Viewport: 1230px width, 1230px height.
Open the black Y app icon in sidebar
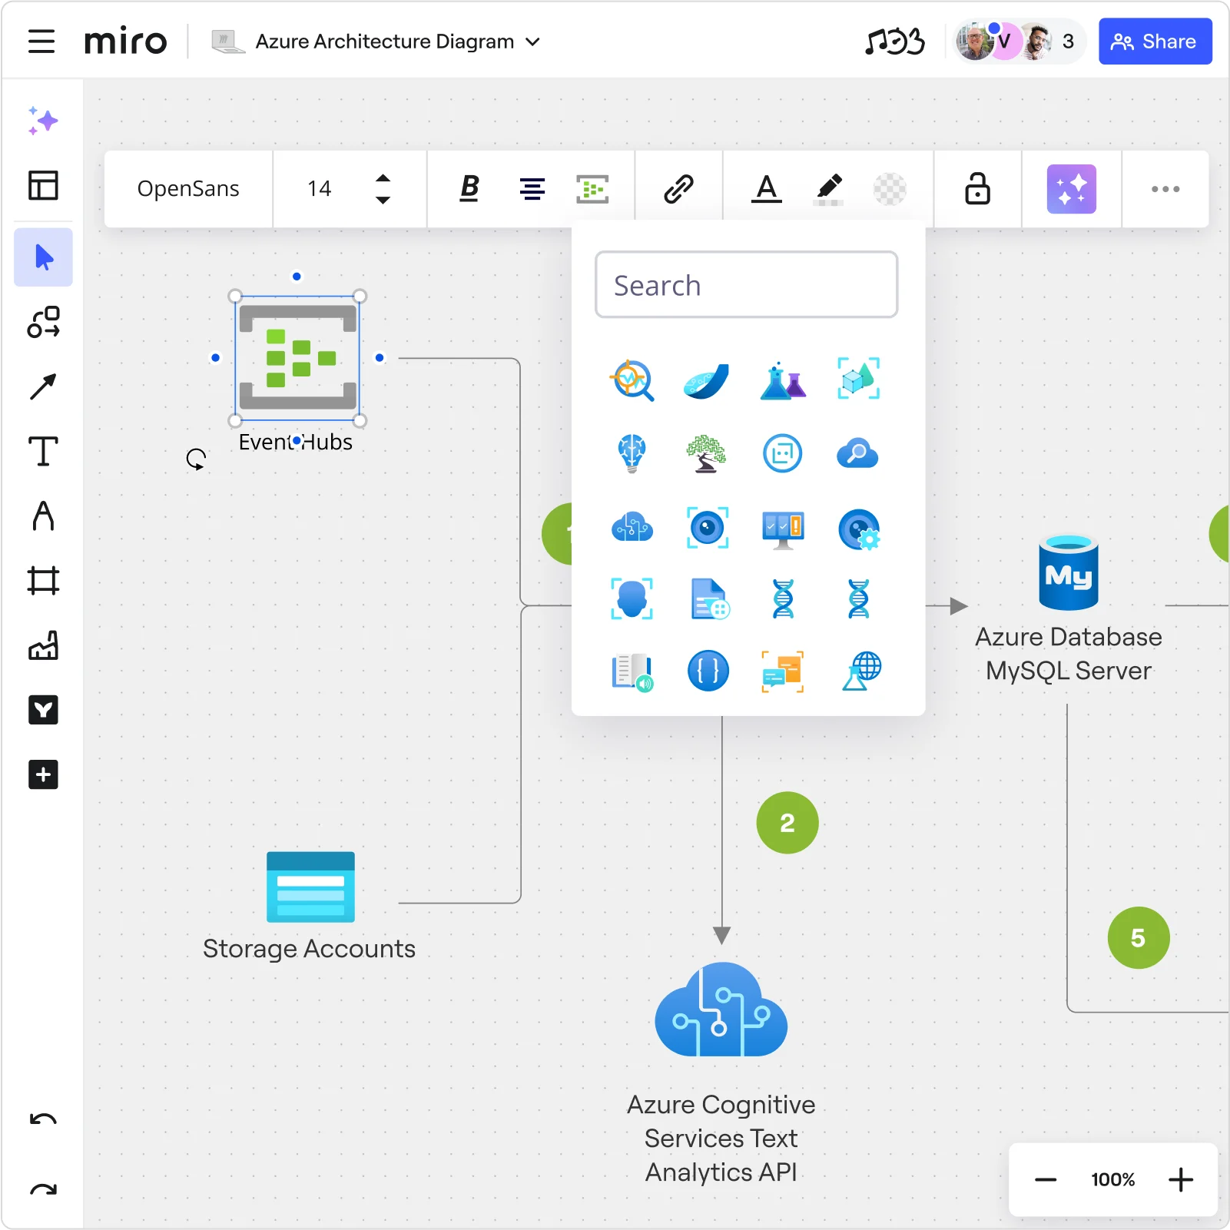[x=43, y=710]
